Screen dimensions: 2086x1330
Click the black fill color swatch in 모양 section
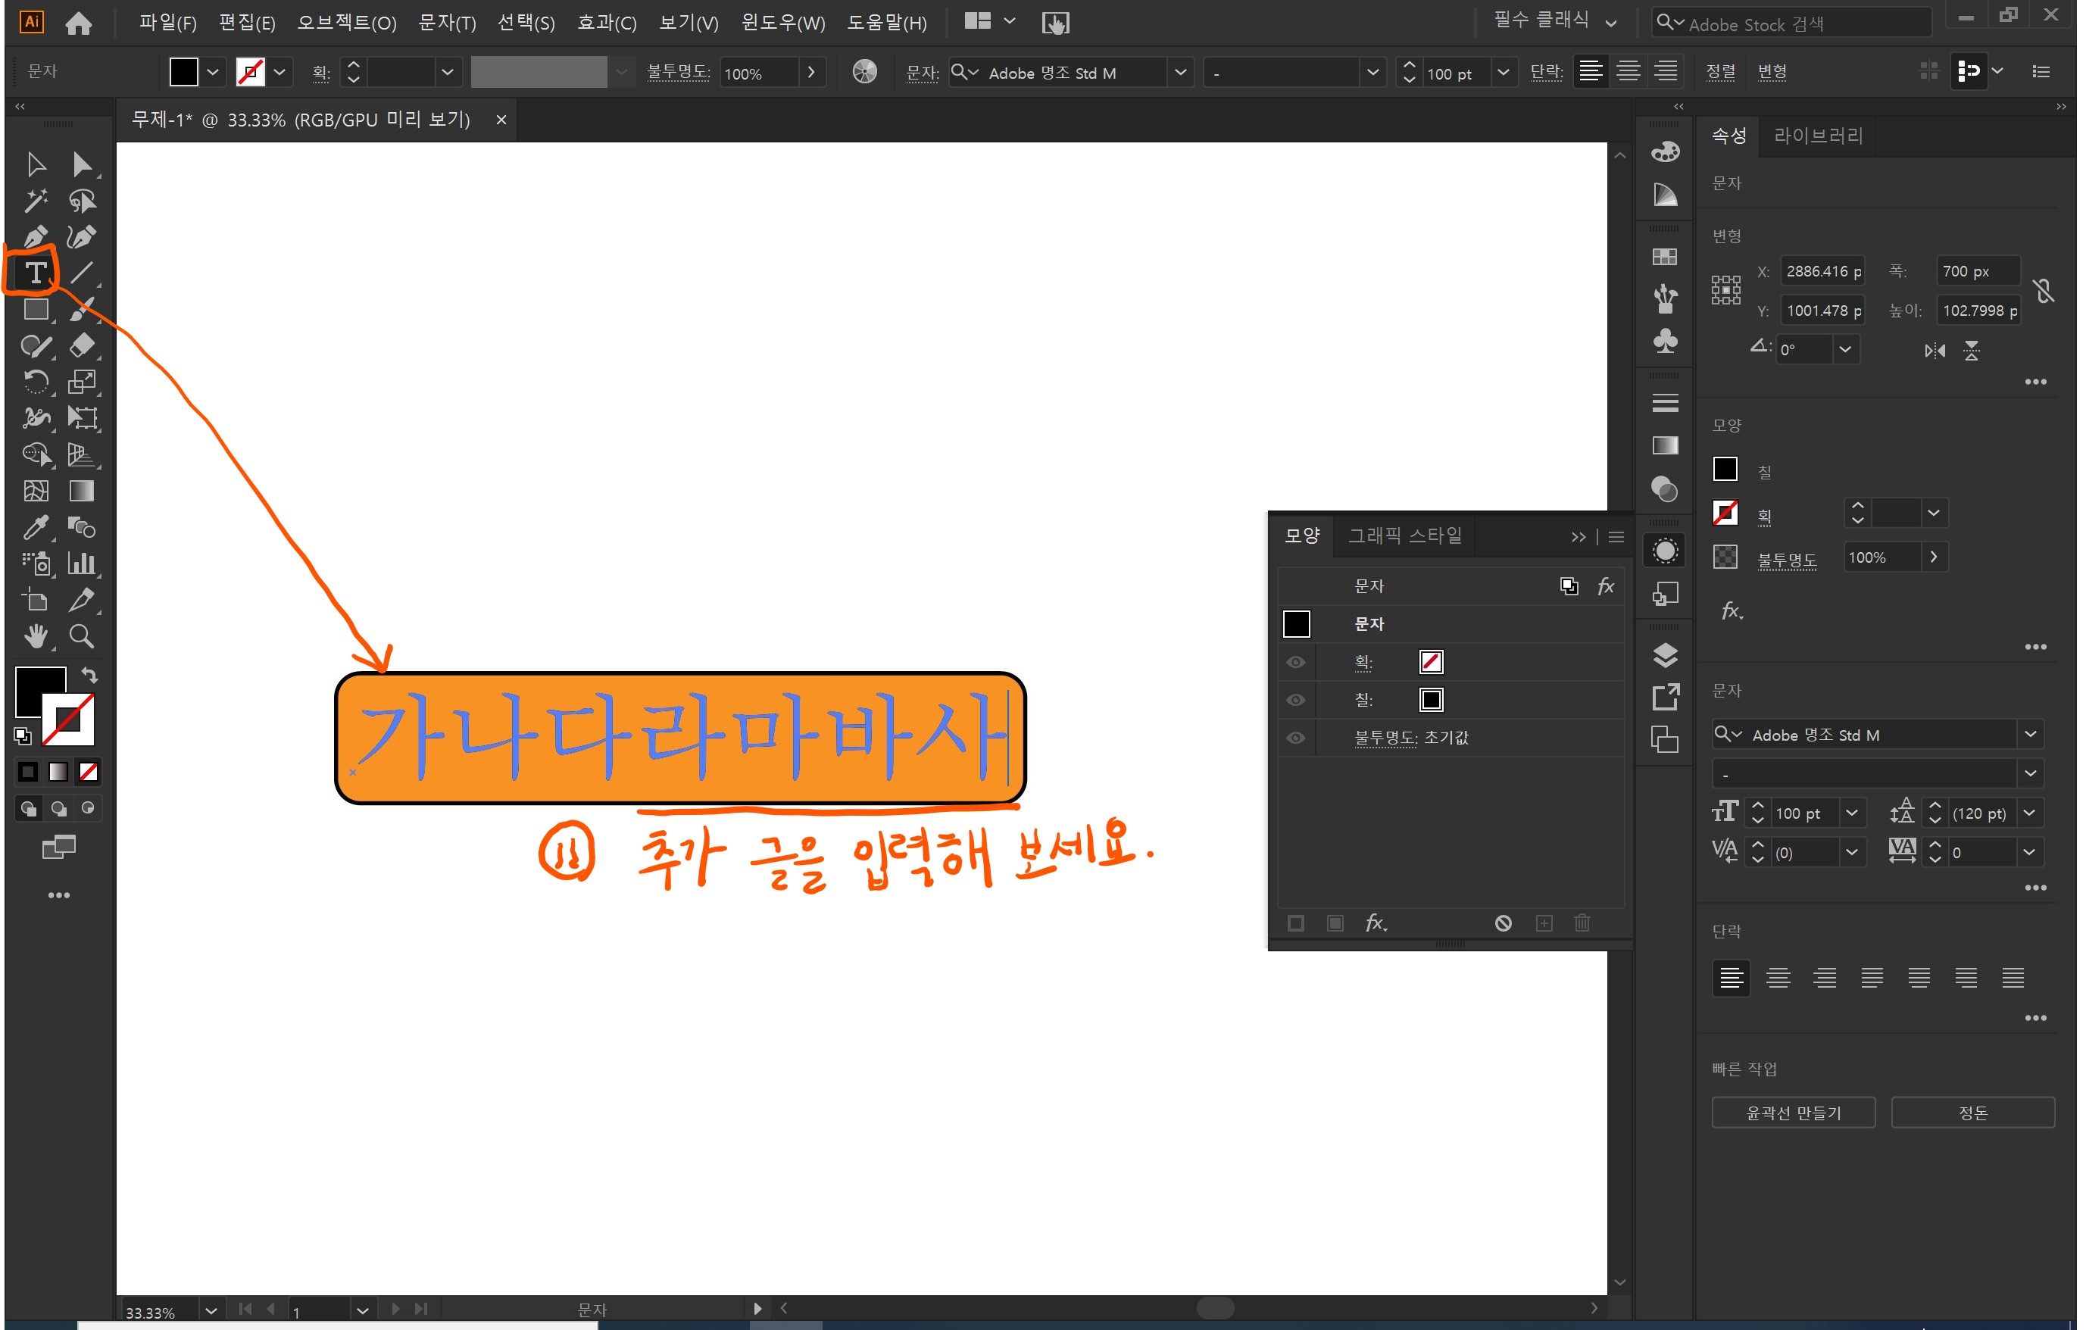[1725, 469]
